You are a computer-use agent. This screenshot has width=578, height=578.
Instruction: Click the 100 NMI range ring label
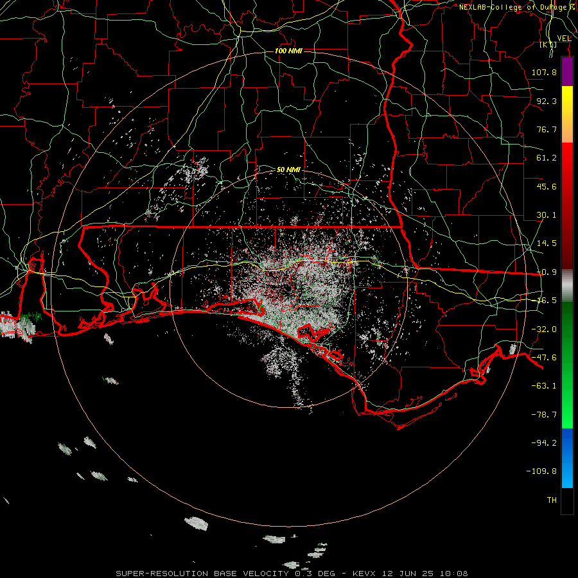[x=288, y=51]
